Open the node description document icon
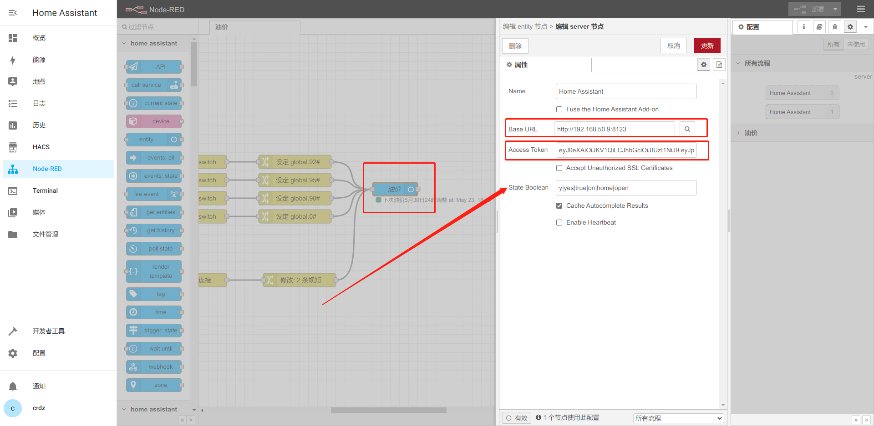This screenshot has height=426, width=874. (719, 65)
